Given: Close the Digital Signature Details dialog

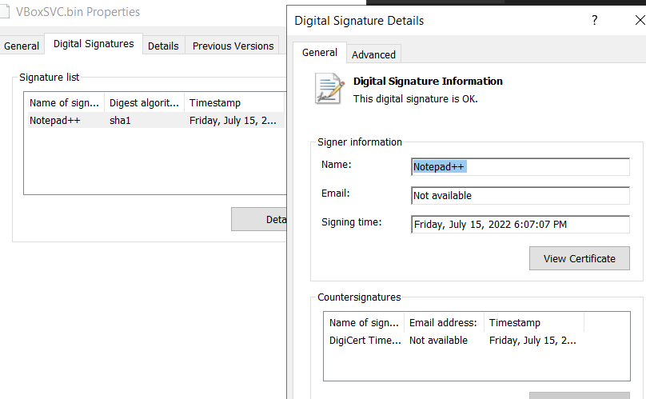Looking at the screenshot, I should 639,21.
